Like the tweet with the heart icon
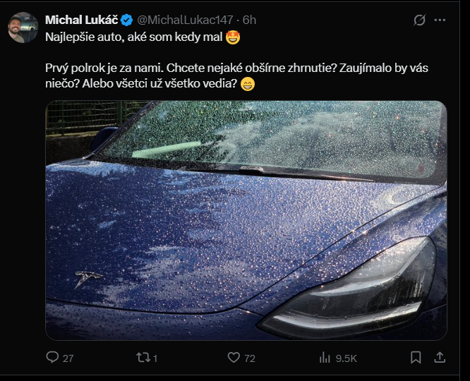 pyautogui.click(x=234, y=358)
